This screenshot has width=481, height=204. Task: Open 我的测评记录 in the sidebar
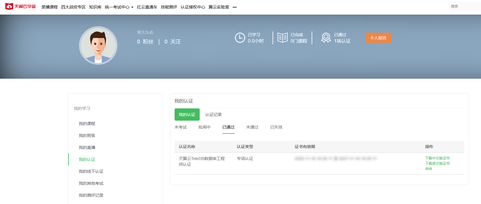(x=91, y=195)
